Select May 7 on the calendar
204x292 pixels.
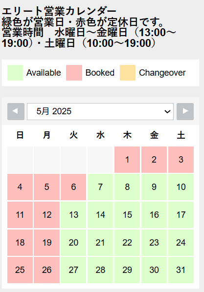pyautogui.click(x=100, y=187)
